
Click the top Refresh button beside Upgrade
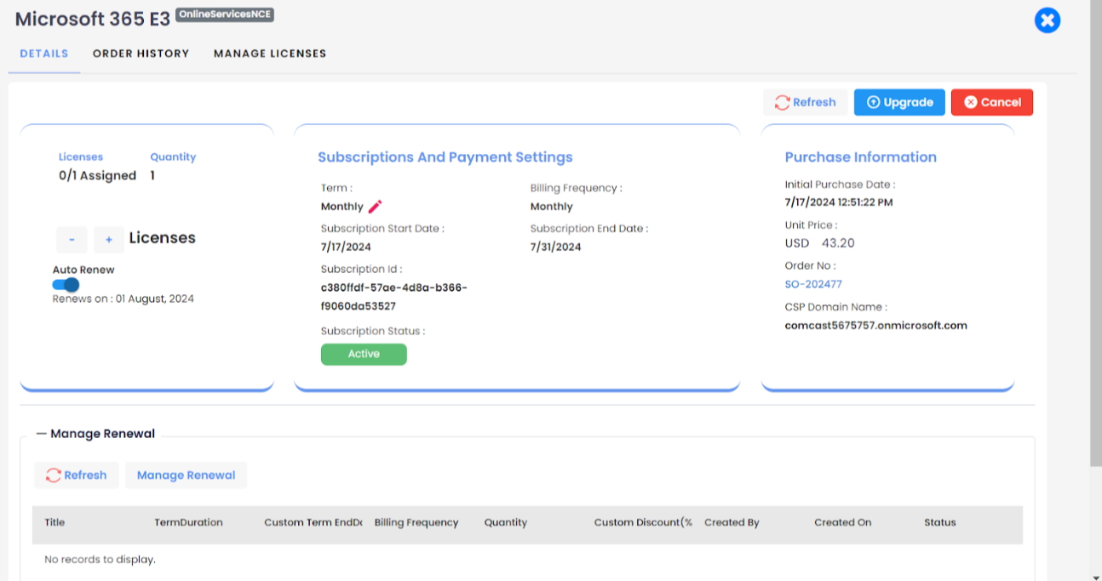805,102
